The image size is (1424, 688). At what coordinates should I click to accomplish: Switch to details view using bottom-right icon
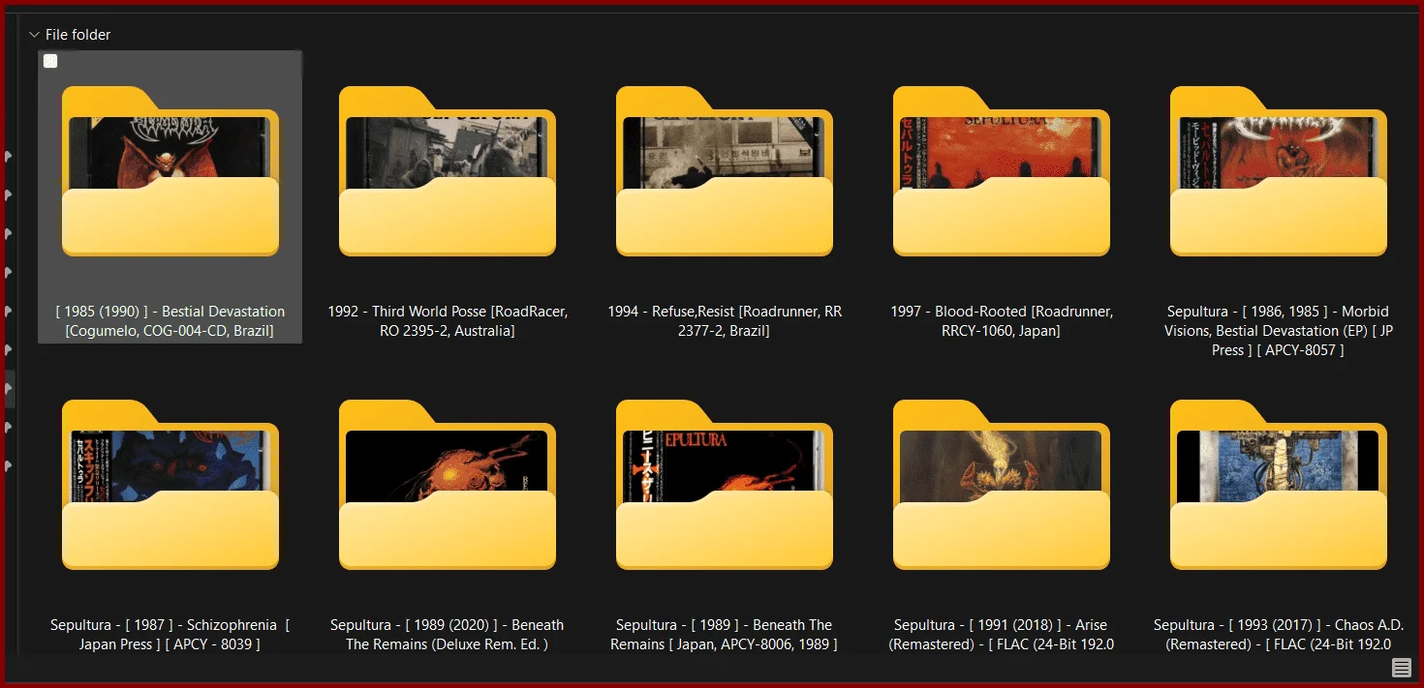pyautogui.click(x=1401, y=667)
